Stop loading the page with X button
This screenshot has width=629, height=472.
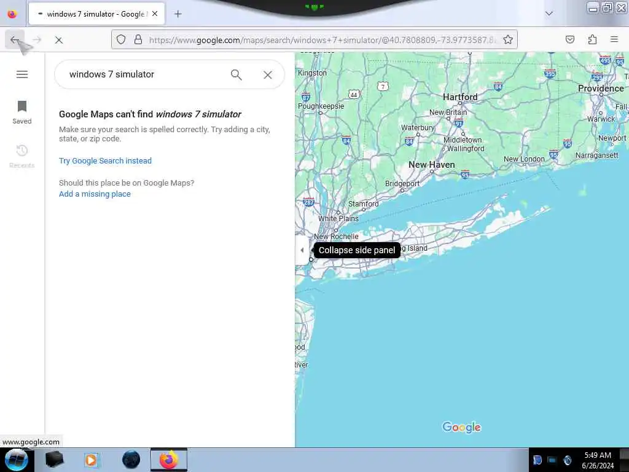click(59, 40)
